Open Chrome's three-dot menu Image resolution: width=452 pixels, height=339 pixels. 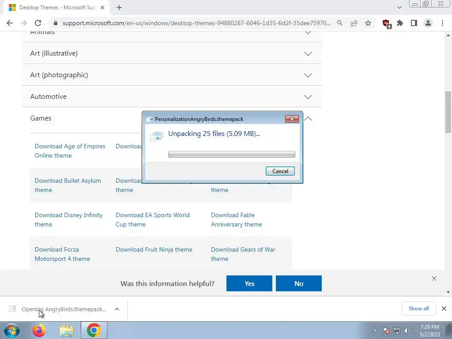(442, 23)
